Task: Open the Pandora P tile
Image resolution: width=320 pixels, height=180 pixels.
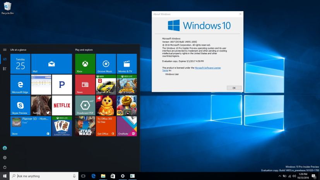Action: coord(62,84)
